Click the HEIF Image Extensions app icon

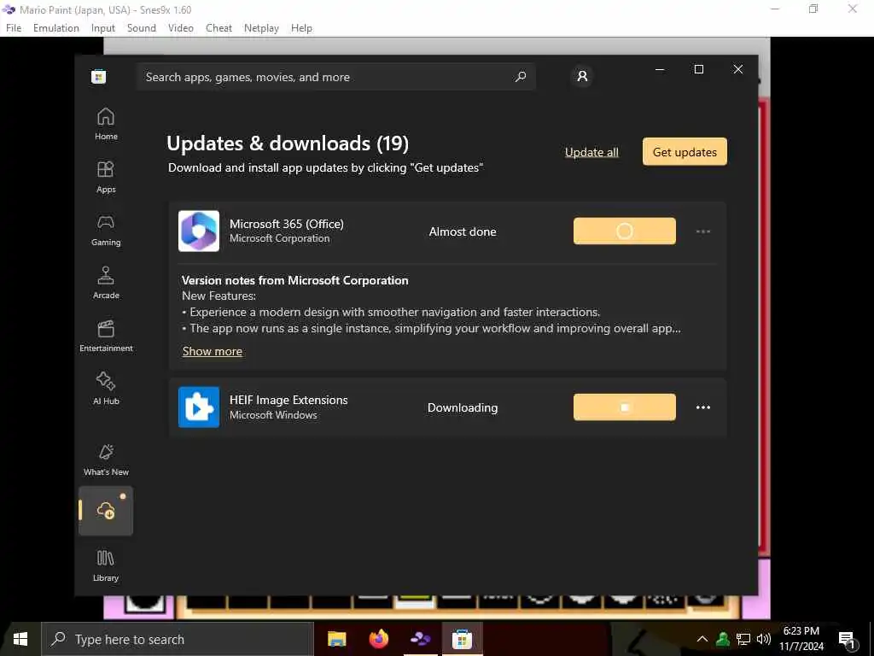[199, 407]
